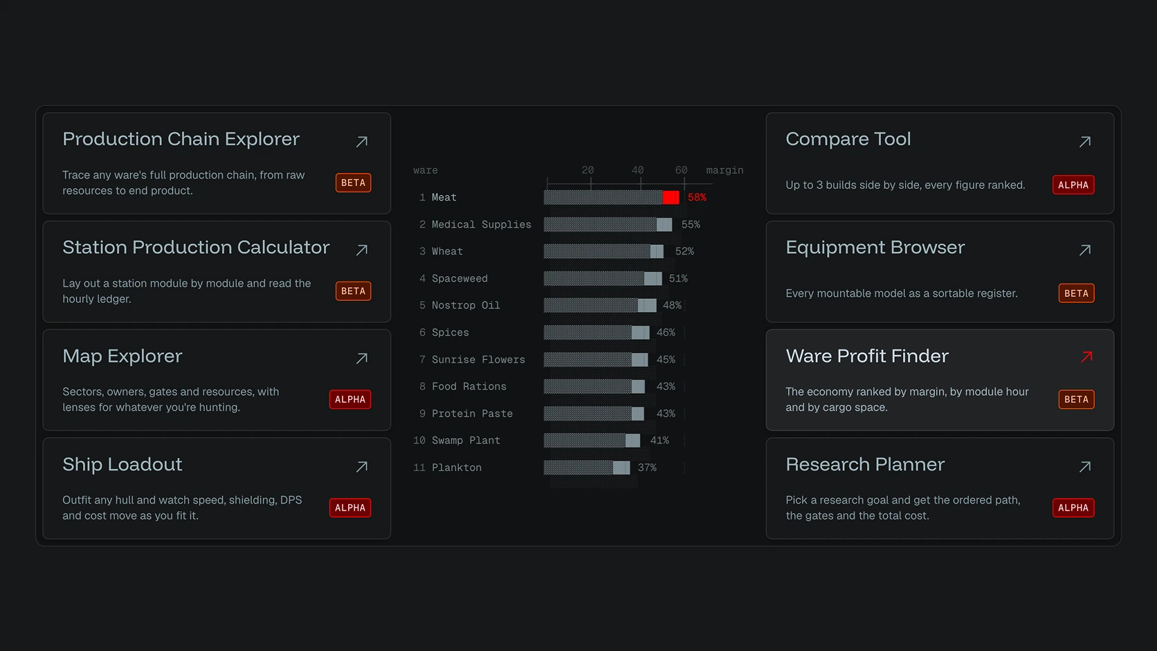Open the Compare Tool title
Image resolution: width=1157 pixels, height=651 pixels.
848,139
